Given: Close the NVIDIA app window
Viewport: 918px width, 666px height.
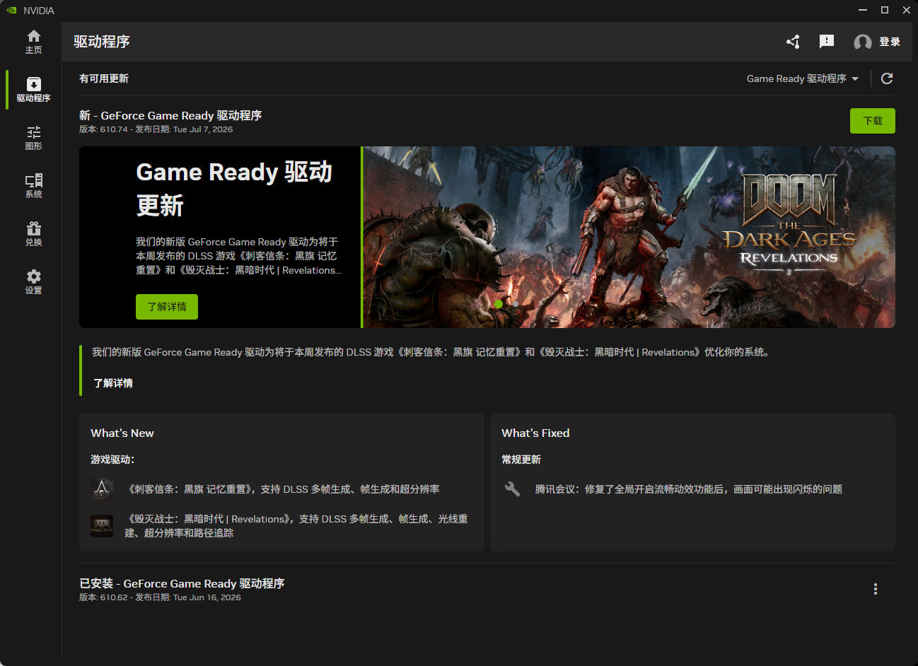Looking at the screenshot, I should click(x=906, y=10).
